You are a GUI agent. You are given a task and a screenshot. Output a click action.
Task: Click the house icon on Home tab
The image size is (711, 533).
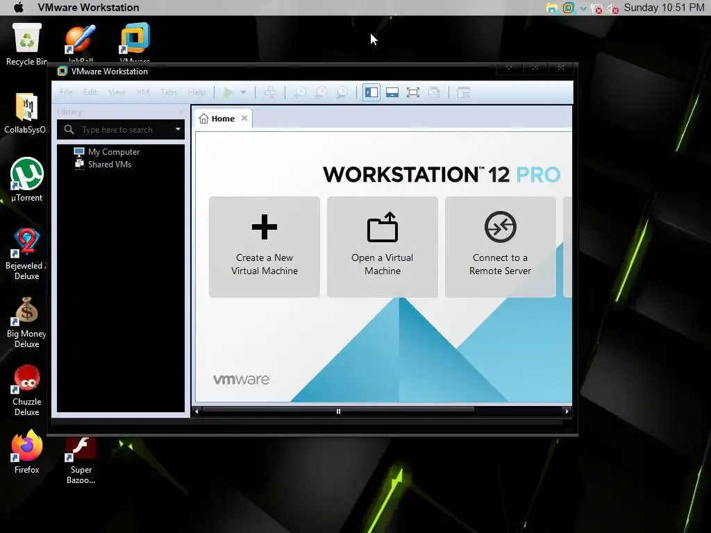203,118
